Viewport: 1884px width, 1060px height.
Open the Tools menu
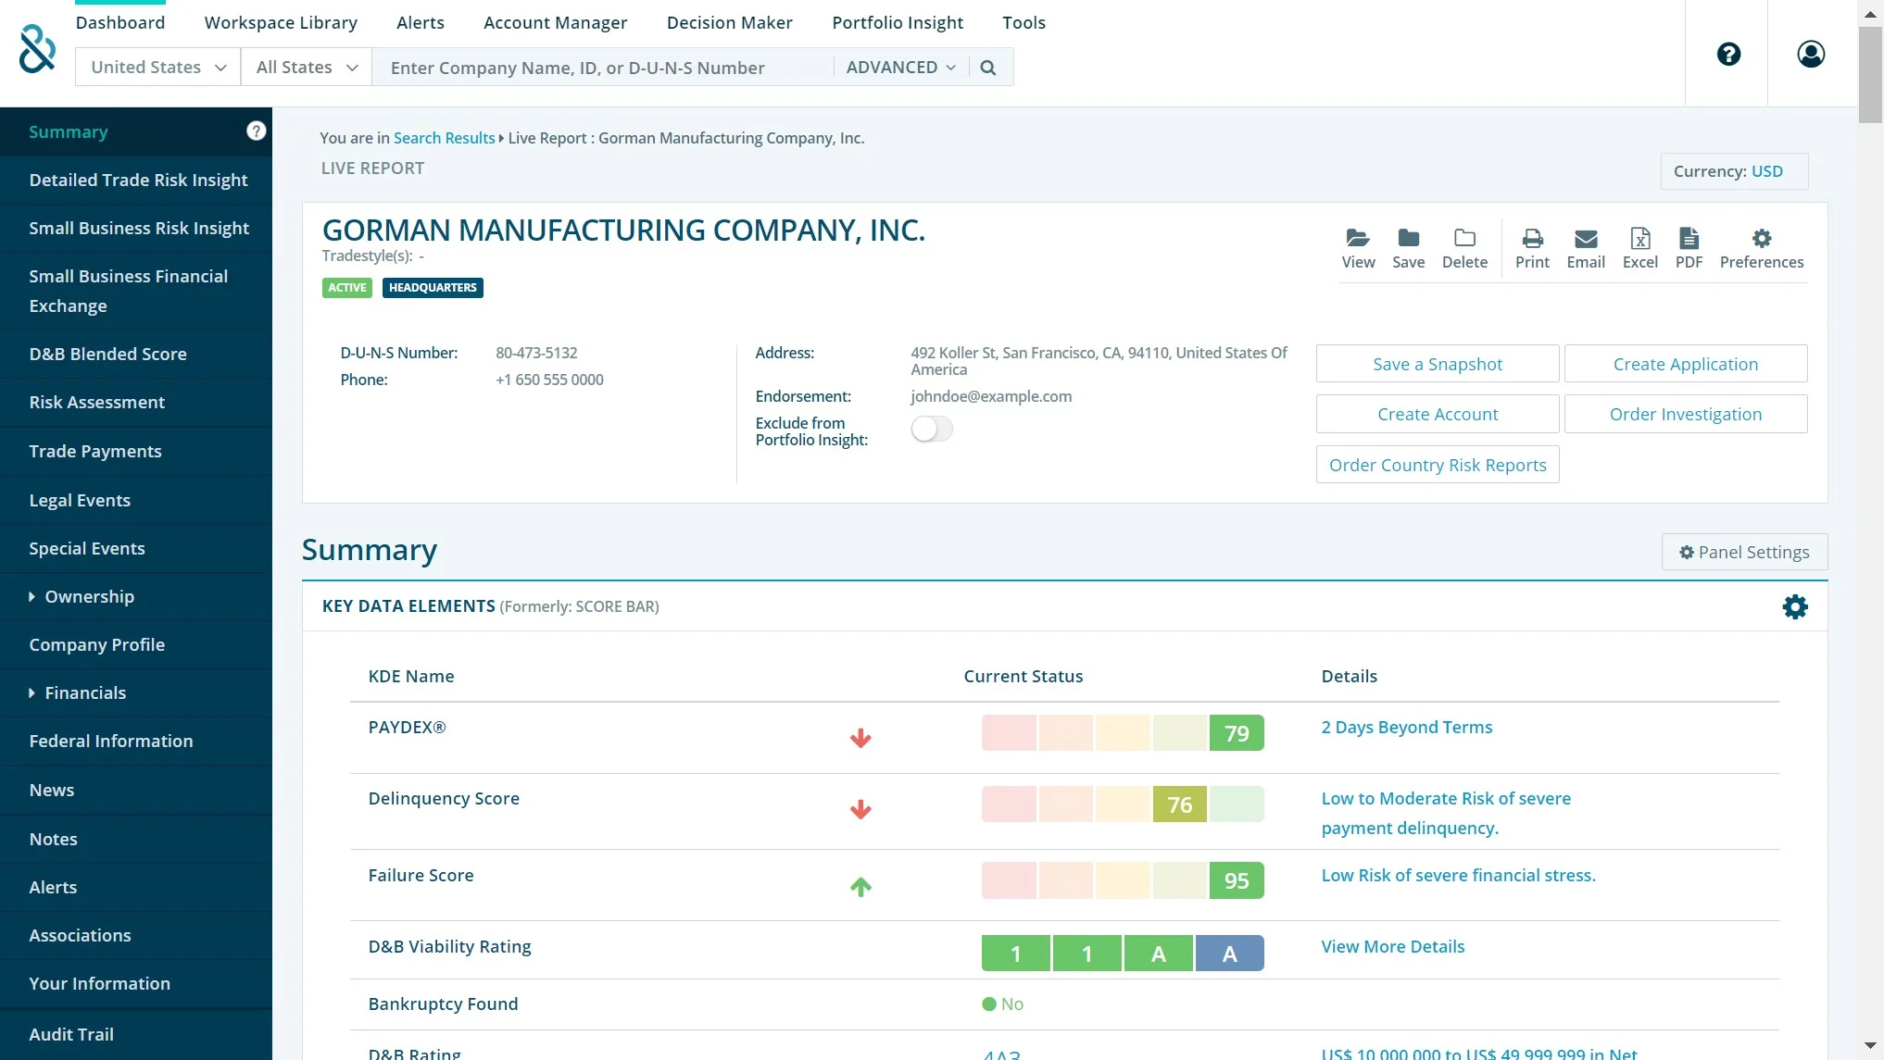[1024, 22]
